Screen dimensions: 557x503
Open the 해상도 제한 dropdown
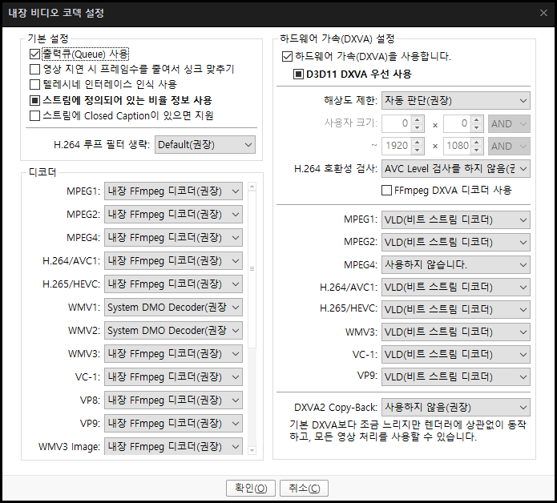456,101
